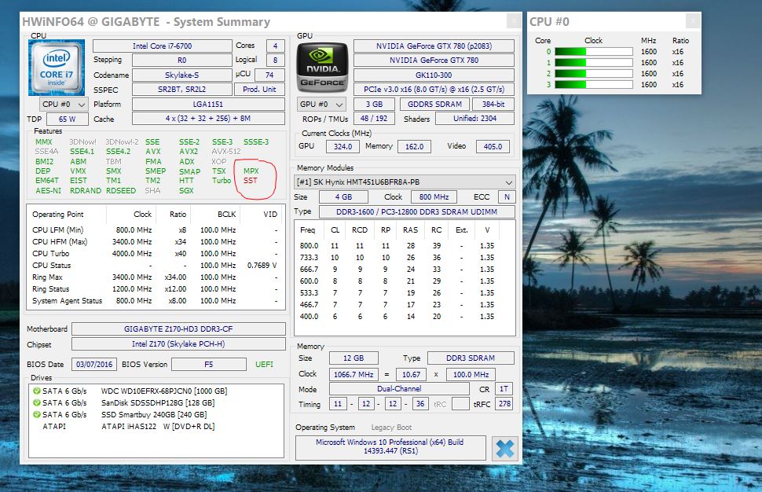Click the Core 1 clock bar
Screen dimensions: 762x492
click(593, 63)
